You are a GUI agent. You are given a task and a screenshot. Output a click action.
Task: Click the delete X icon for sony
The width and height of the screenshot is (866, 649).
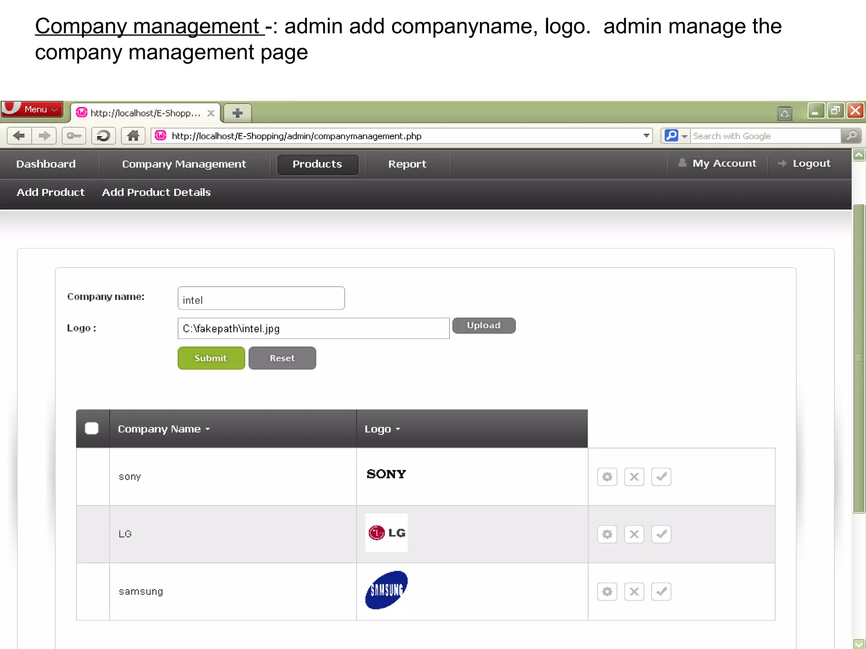coord(634,477)
